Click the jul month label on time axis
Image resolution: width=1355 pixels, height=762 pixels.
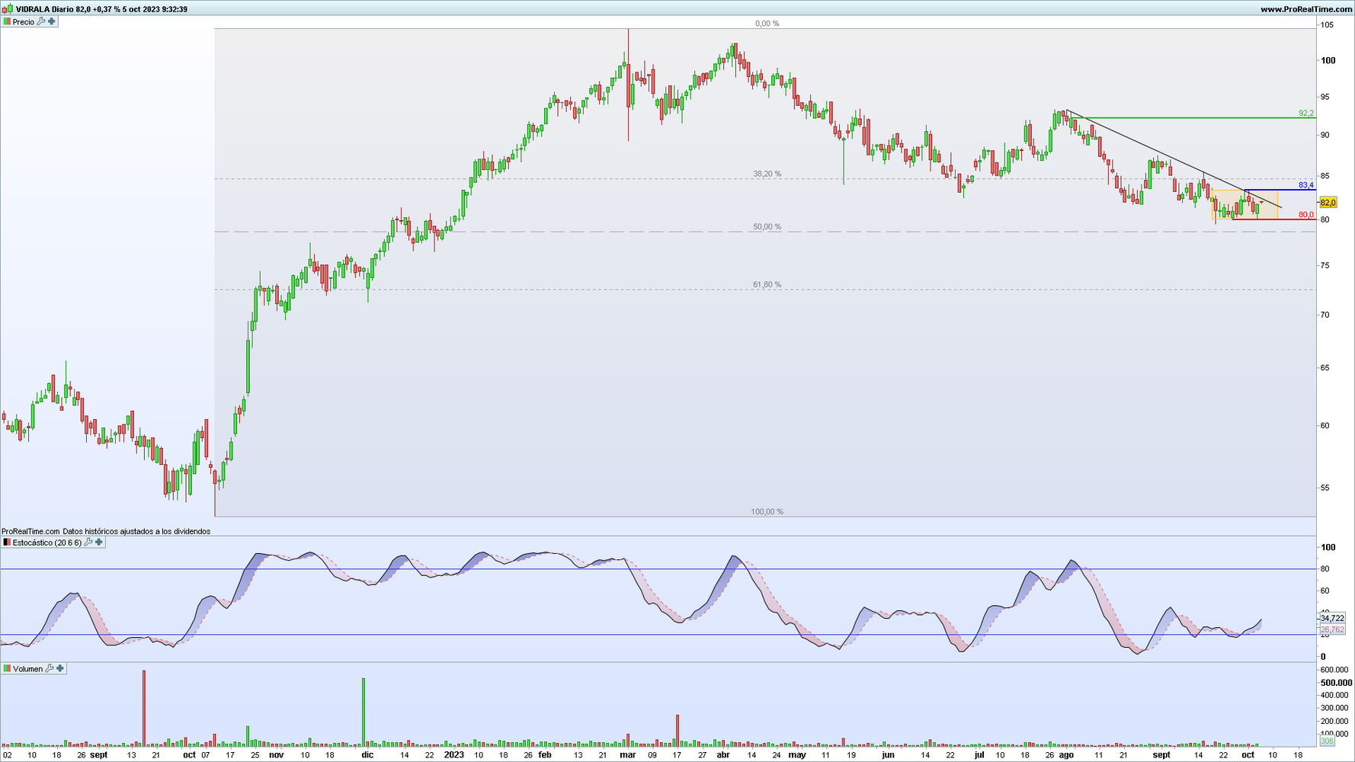pyautogui.click(x=979, y=755)
